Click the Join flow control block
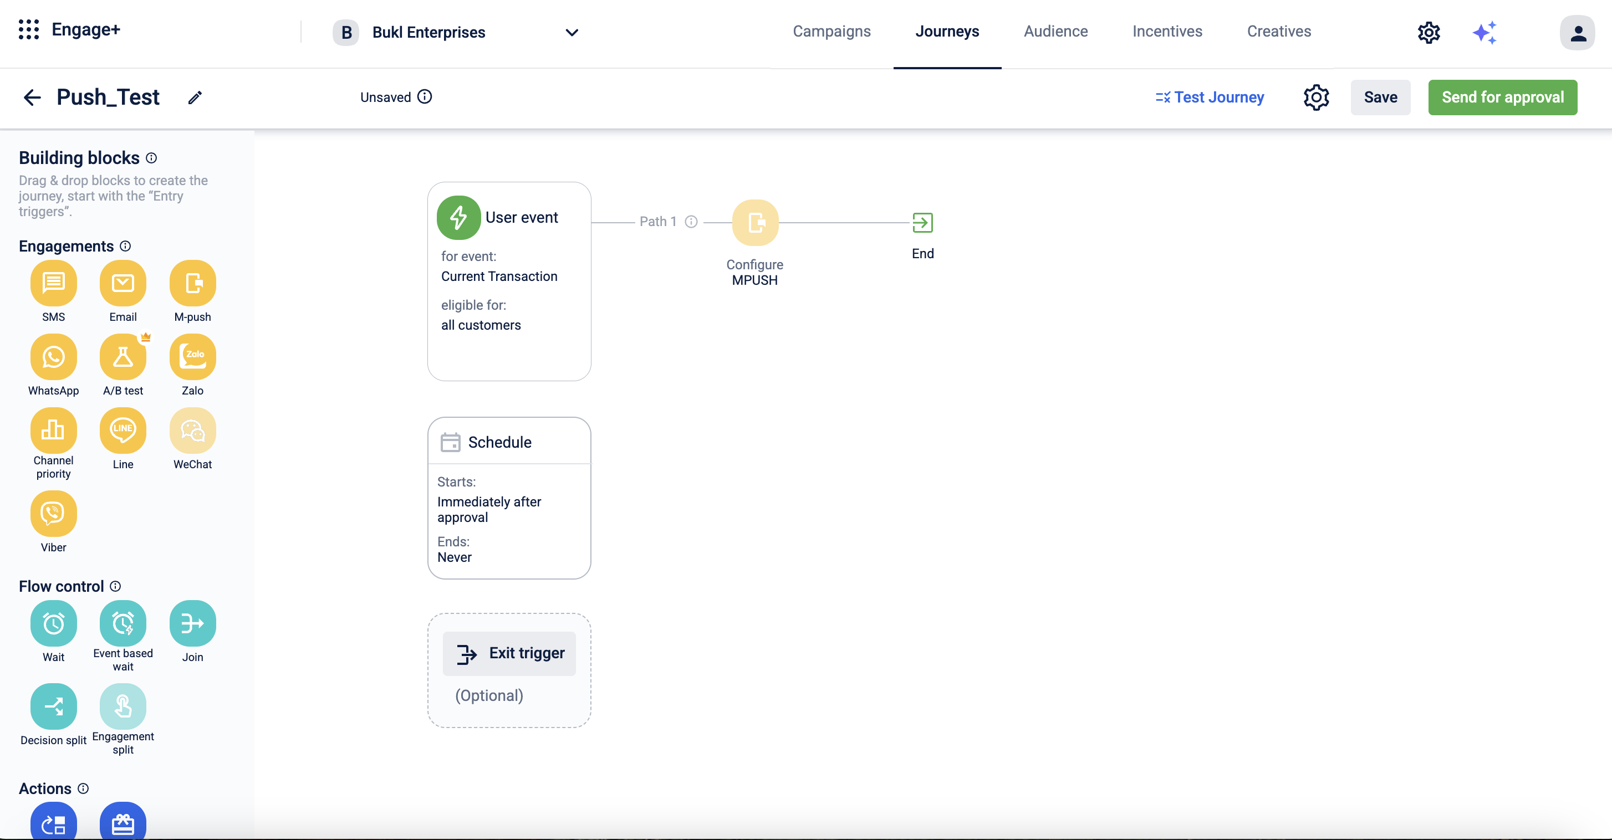Screen dimensions: 1612x840 tap(192, 623)
